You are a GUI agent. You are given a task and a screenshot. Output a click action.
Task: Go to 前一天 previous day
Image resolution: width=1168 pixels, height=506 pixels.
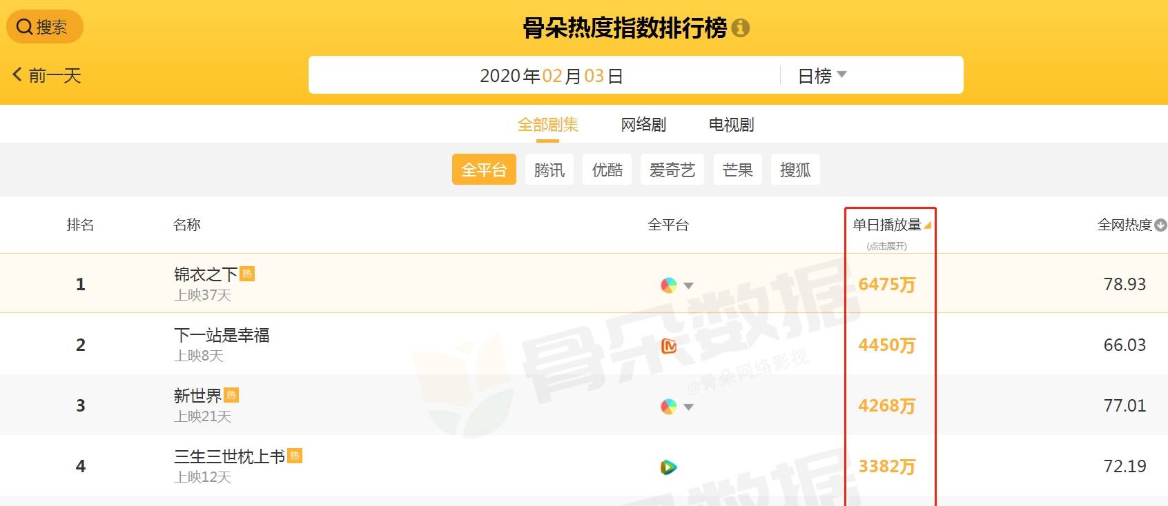tap(47, 75)
